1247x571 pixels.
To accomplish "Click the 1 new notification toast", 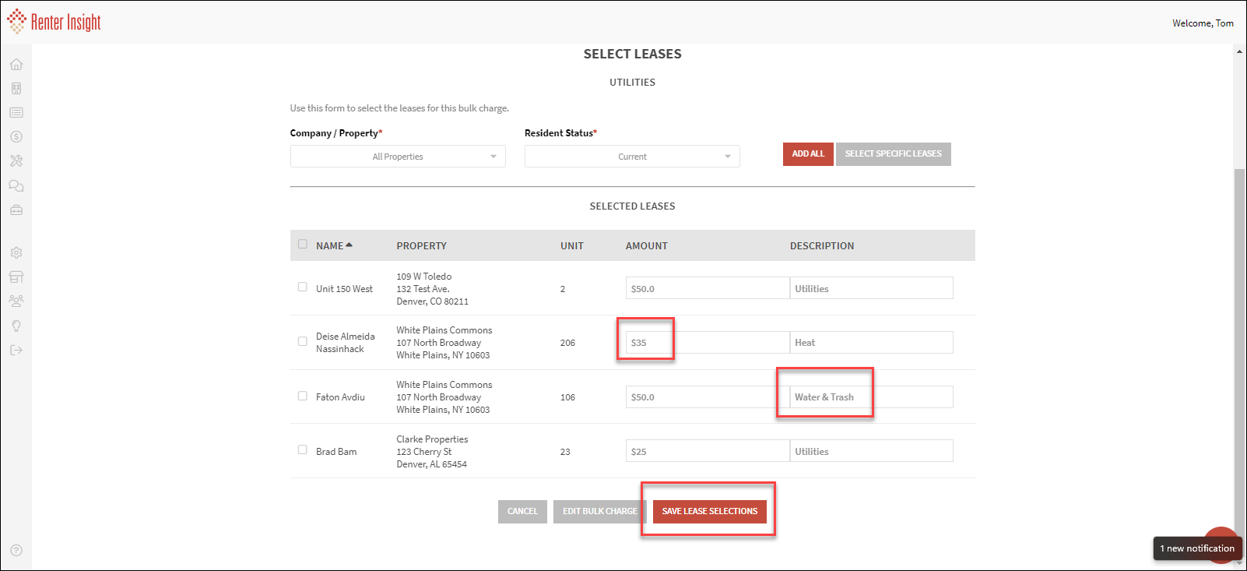I will 1197,548.
